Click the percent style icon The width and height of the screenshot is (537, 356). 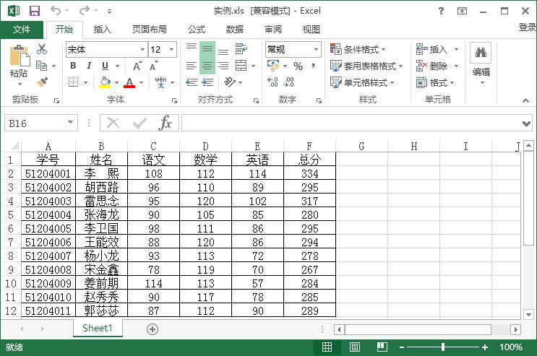click(x=298, y=66)
